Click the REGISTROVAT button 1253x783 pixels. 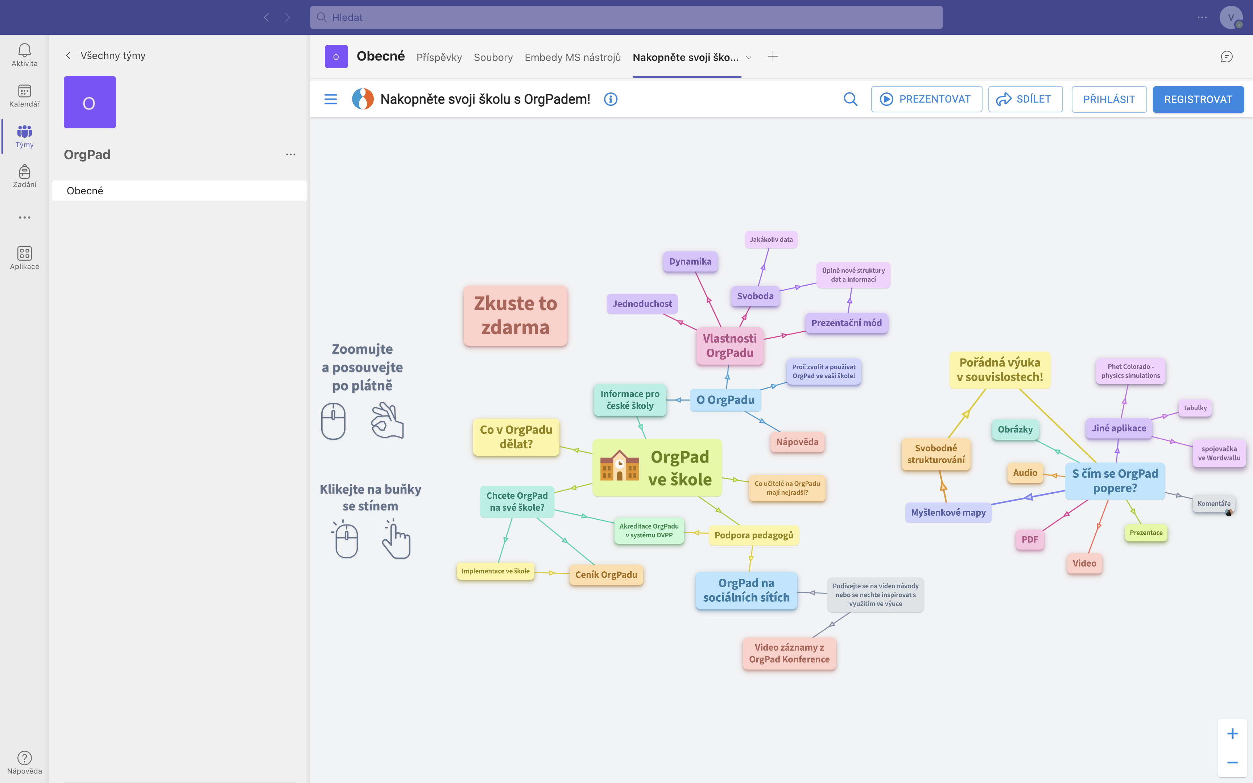pos(1198,99)
